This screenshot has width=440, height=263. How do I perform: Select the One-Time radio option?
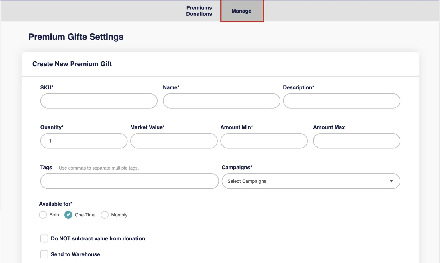click(68, 215)
